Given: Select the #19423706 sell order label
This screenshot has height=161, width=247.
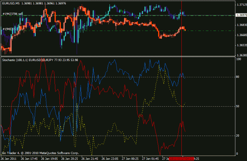Looking at the screenshot, I should click(x=13, y=14).
